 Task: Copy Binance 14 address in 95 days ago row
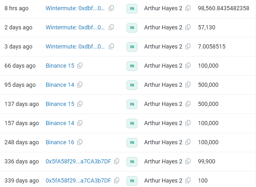[80, 85]
